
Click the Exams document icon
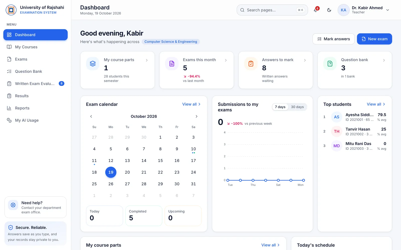point(9,59)
